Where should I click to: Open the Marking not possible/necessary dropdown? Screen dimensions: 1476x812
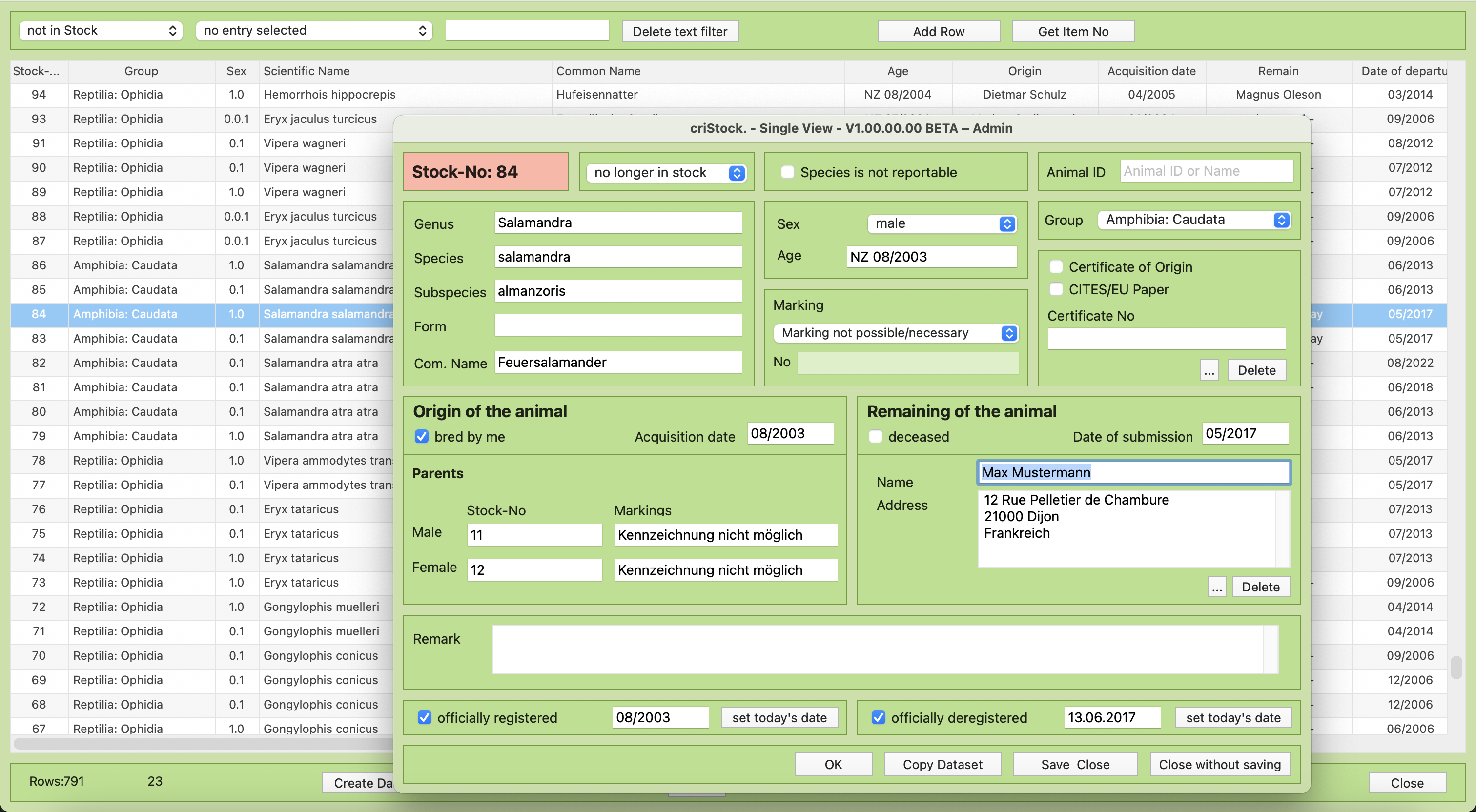coord(896,333)
